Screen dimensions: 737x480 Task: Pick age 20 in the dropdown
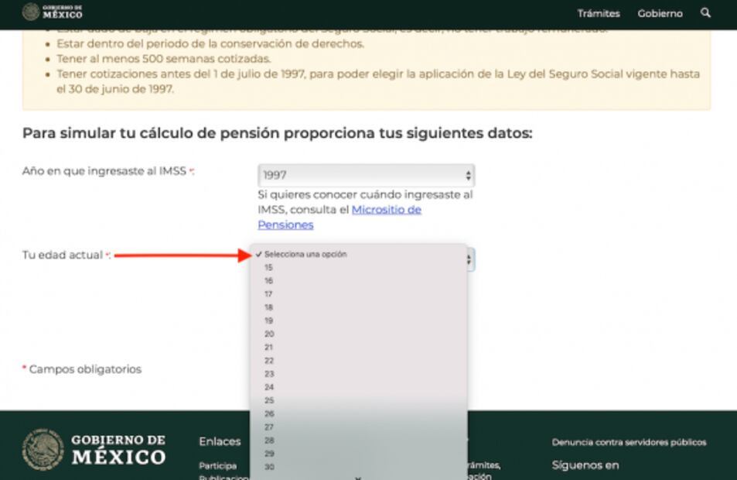[269, 334]
